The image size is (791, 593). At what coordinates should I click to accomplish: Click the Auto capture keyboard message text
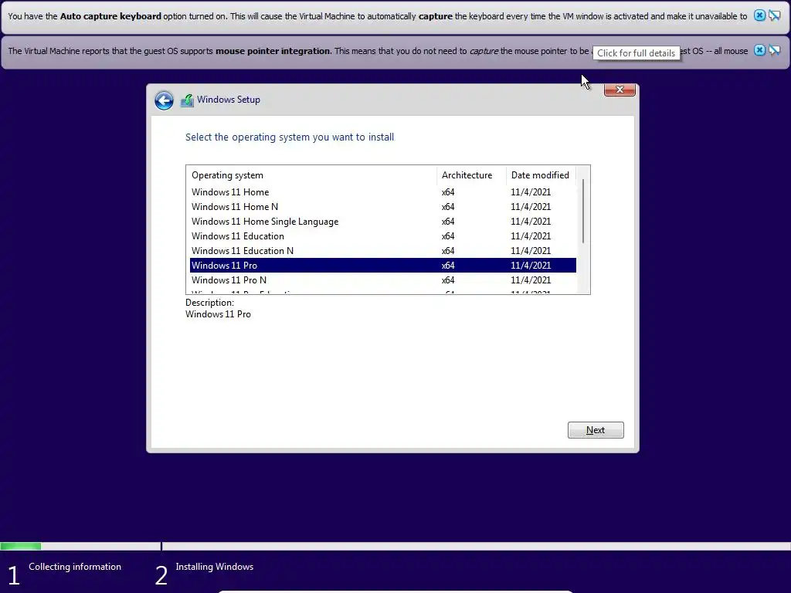point(377,16)
